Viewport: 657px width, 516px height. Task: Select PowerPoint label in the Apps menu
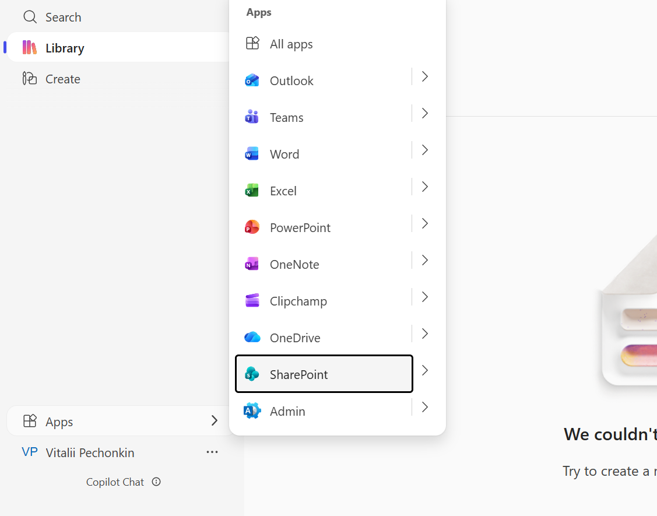click(x=300, y=227)
